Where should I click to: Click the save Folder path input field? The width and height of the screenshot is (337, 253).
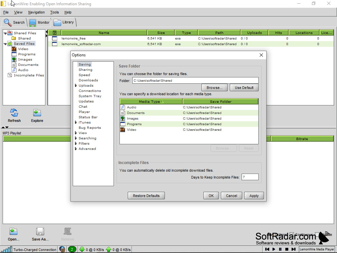tap(195, 80)
